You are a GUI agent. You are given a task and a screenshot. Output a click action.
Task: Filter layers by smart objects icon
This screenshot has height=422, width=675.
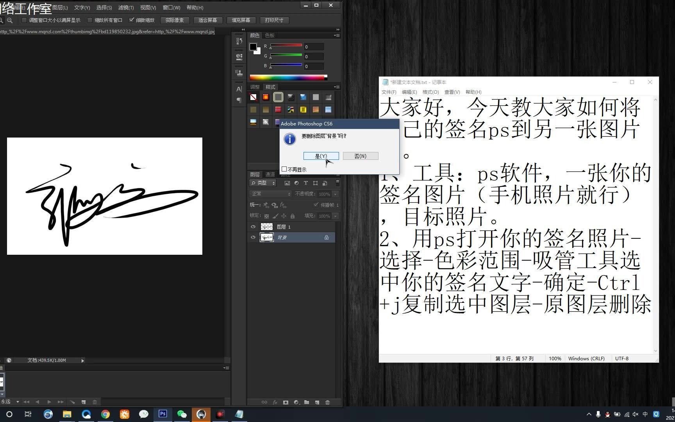tap(325, 183)
